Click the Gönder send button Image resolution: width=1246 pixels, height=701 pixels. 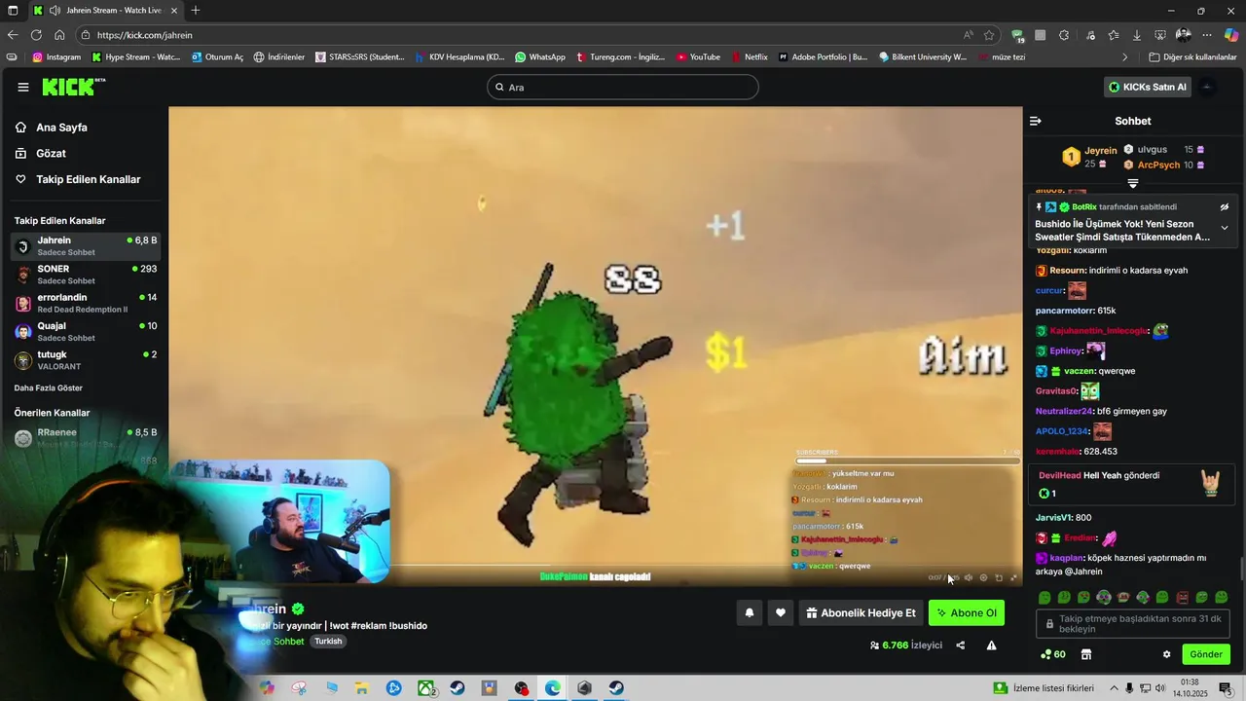pos(1206,654)
